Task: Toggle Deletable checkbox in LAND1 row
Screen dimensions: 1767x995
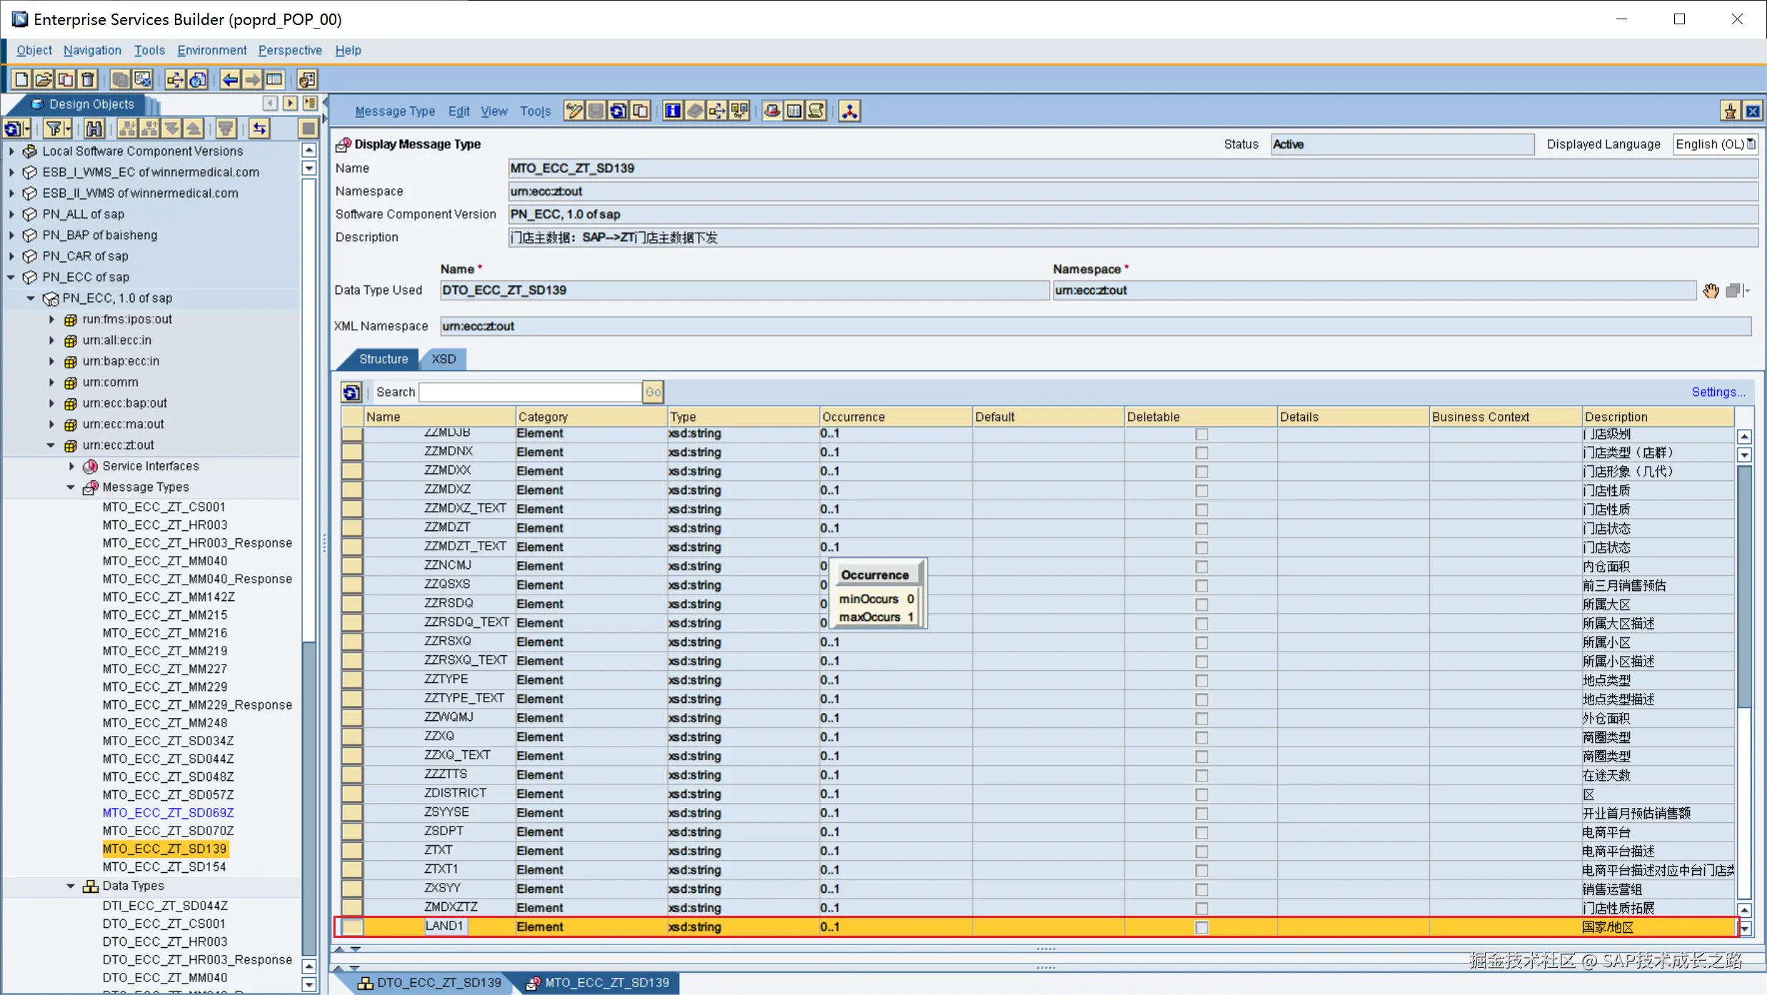Action: 1202,927
